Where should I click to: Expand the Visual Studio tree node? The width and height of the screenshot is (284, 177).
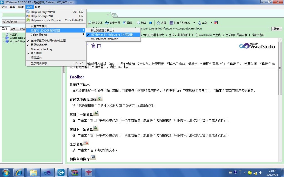coord(3,38)
